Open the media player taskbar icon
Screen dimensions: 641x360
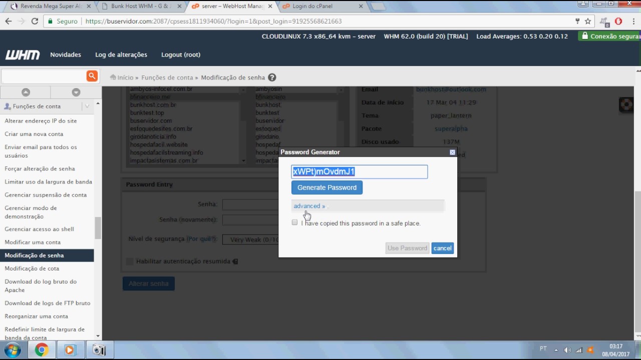[70, 350]
